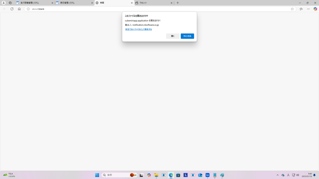Open the Windows Start menu
The image size is (319, 179).
coord(97,175)
